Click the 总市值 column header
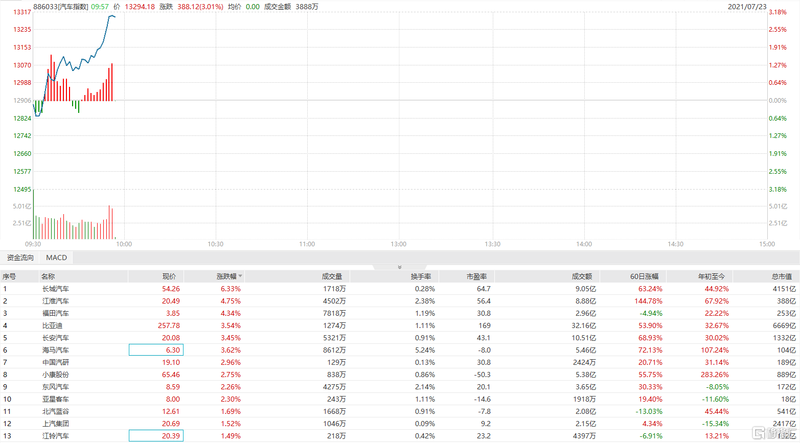The width and height of the screenshot is (800, 443). click(782, 276)
